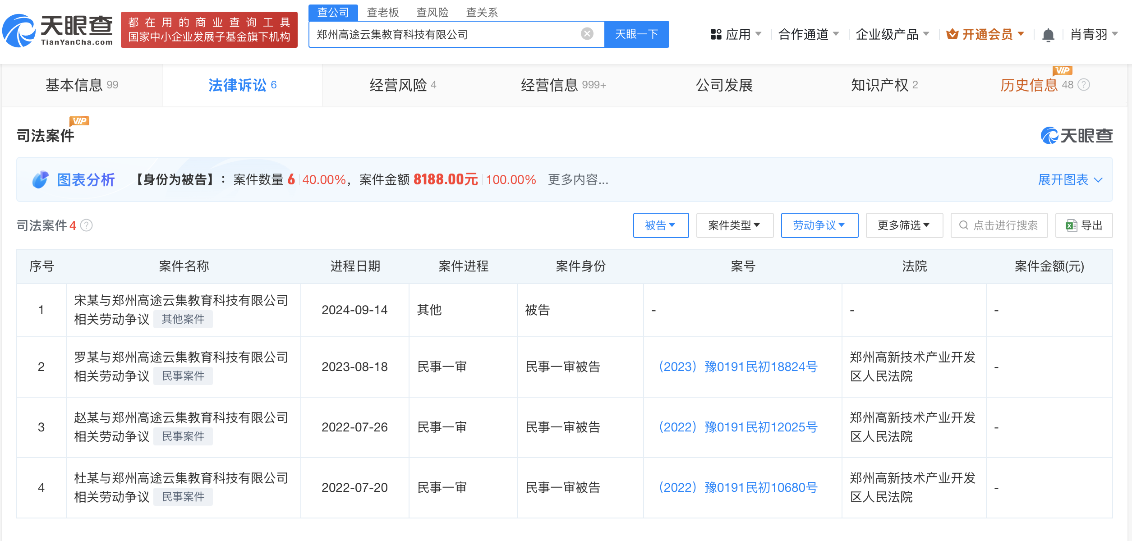
Task: Expand the 更多筛选 dropdown
Action: [x=904, y=225]
